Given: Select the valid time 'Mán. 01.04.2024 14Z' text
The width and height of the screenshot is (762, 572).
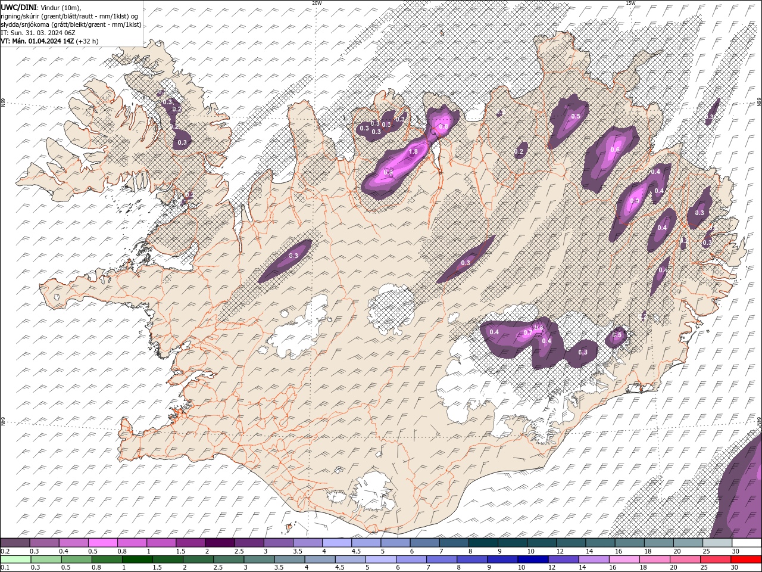Looking at the screenshot, I should pyautogui.click(x=43, y=41).
